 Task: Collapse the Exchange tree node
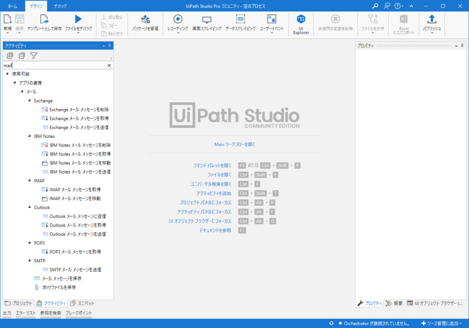[x=29, y=101]
